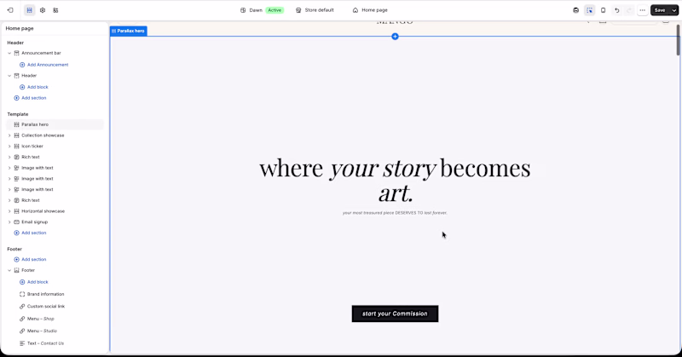Screen dimensions: 682x357
Task: Select Parallax hero row in sidebar
Action: tap(55, 124)
